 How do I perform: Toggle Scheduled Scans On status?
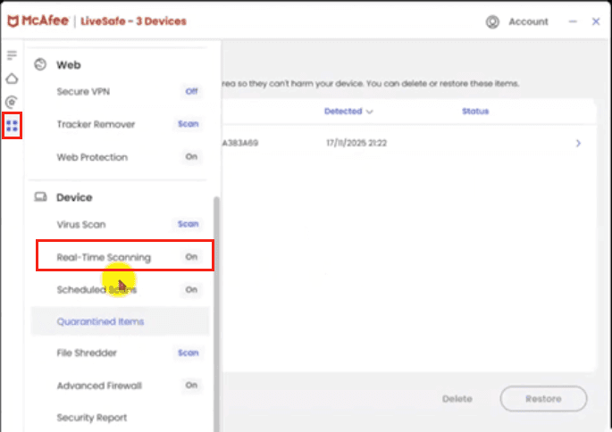191,289
